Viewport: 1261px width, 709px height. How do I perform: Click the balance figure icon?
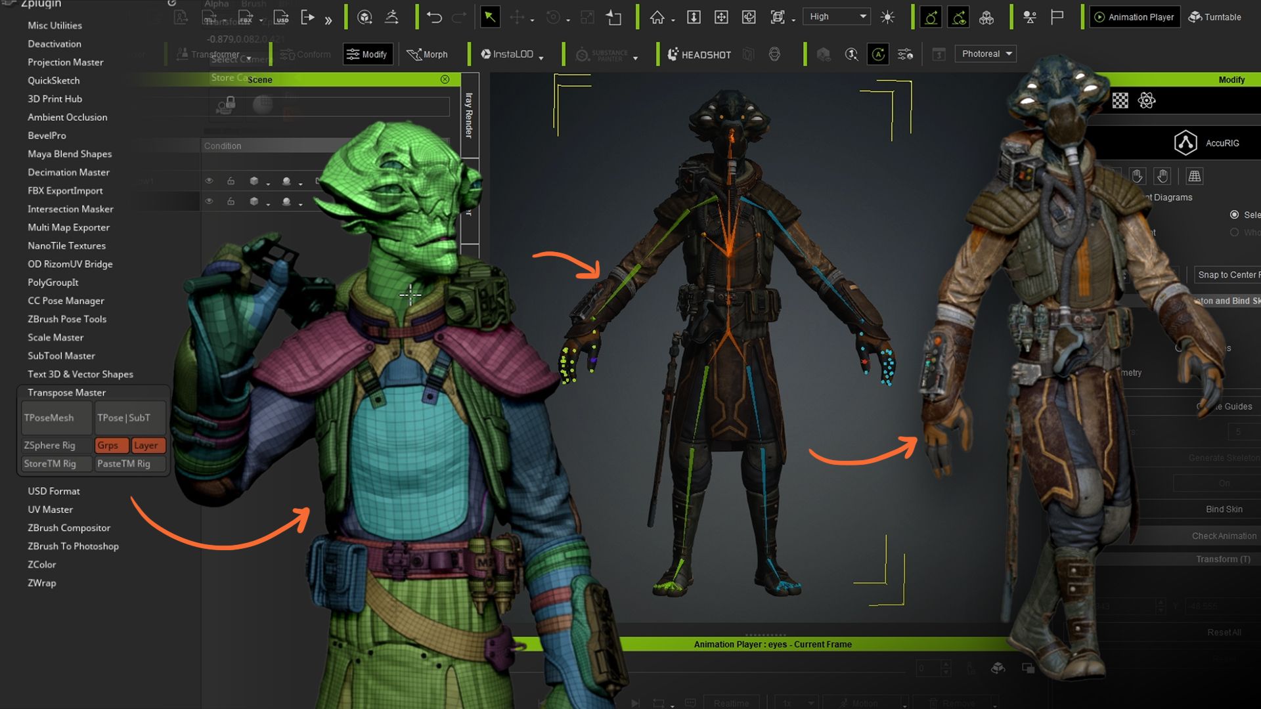click(1030, 17)
